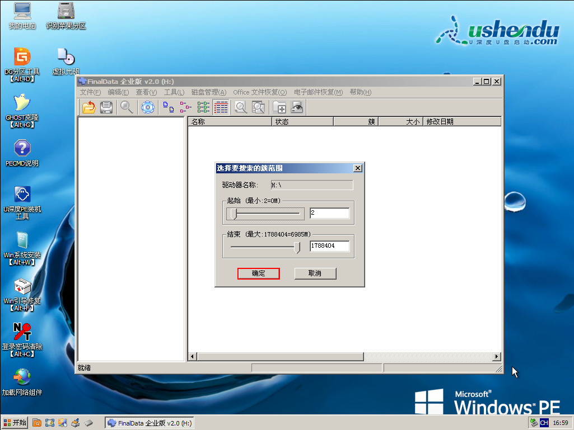574x430 pixels.
Task: Click 取消 to cancel the dialog
Action: tap(315, 273)
